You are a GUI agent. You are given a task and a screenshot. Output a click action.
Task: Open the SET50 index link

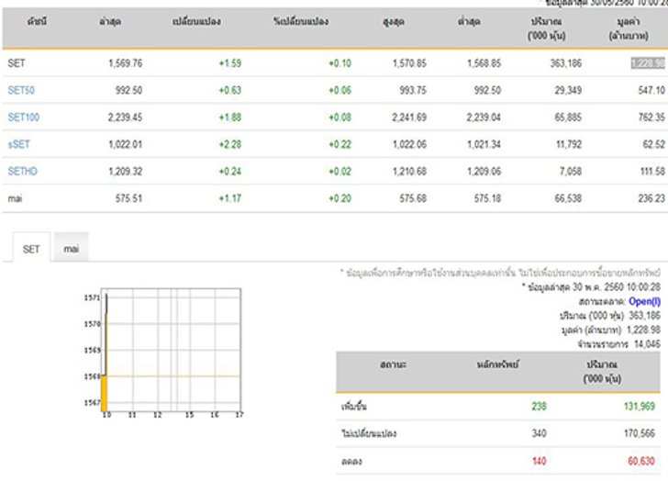click(x=21, y=90)
